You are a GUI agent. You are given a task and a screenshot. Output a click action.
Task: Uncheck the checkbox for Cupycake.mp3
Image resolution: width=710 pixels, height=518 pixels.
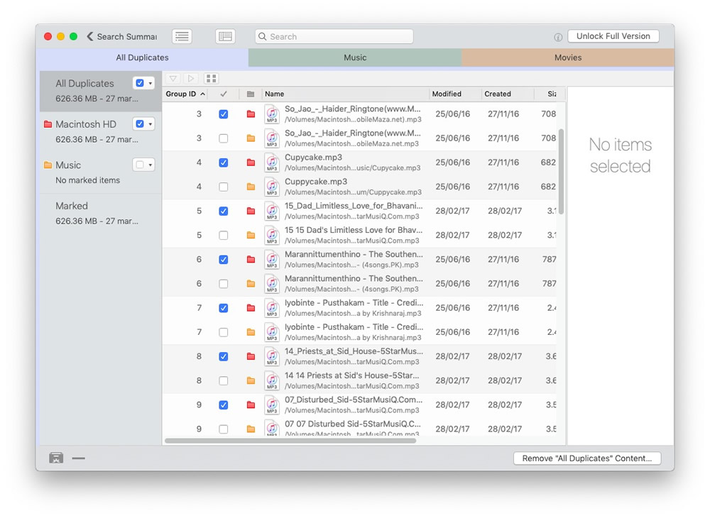(x=224, y=162)
